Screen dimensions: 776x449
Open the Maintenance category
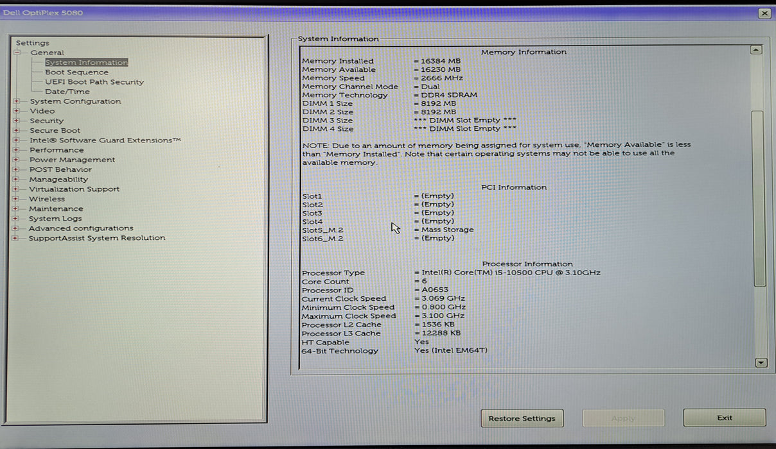tap(56, 208)
